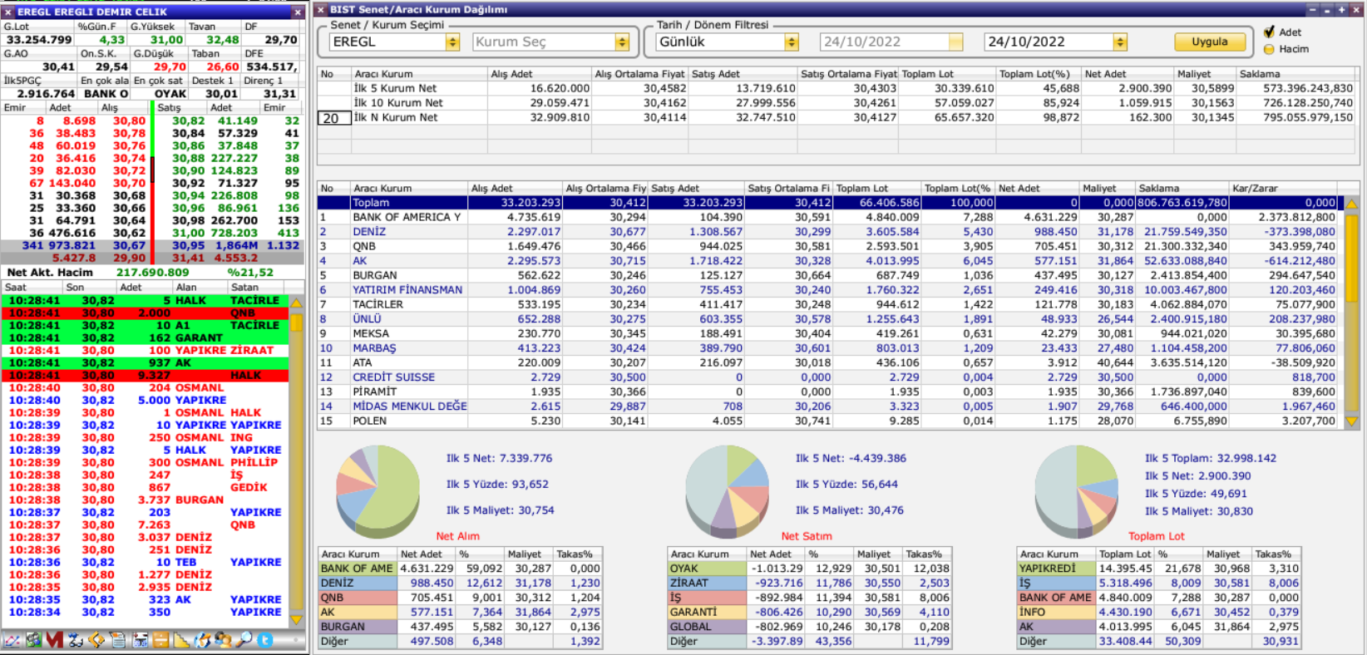The width and height of the screenshot is (1367, 655).
Task: Click the orange divide-sign icon in bottom toolbar
Action: [160, 640]
